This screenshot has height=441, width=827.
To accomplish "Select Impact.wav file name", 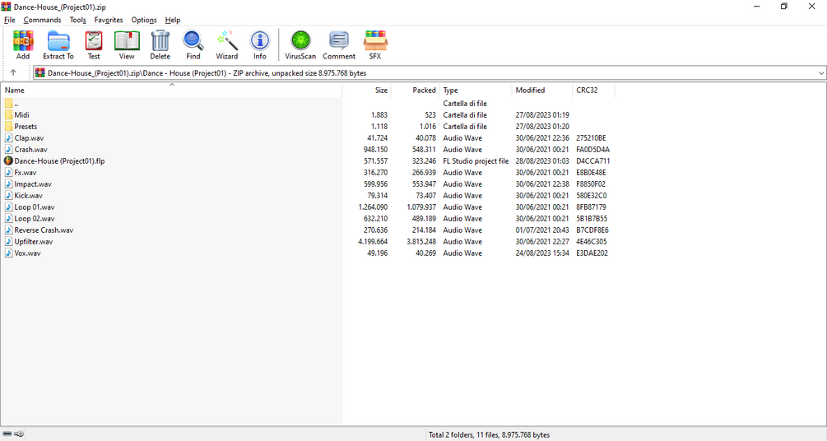I will click(33, 184).
